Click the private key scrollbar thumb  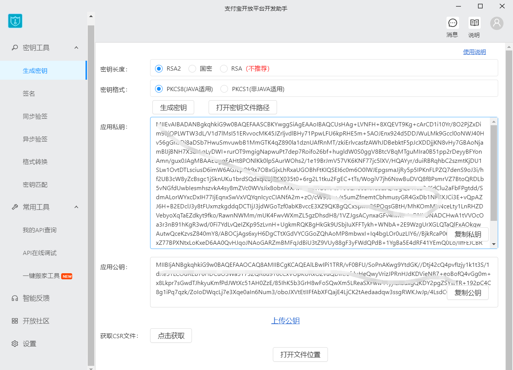[x=494, y=173]
